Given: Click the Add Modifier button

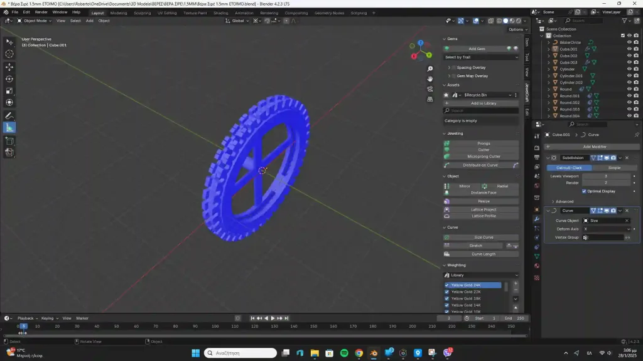Looking at the screenshot, I should pos(592,147).
